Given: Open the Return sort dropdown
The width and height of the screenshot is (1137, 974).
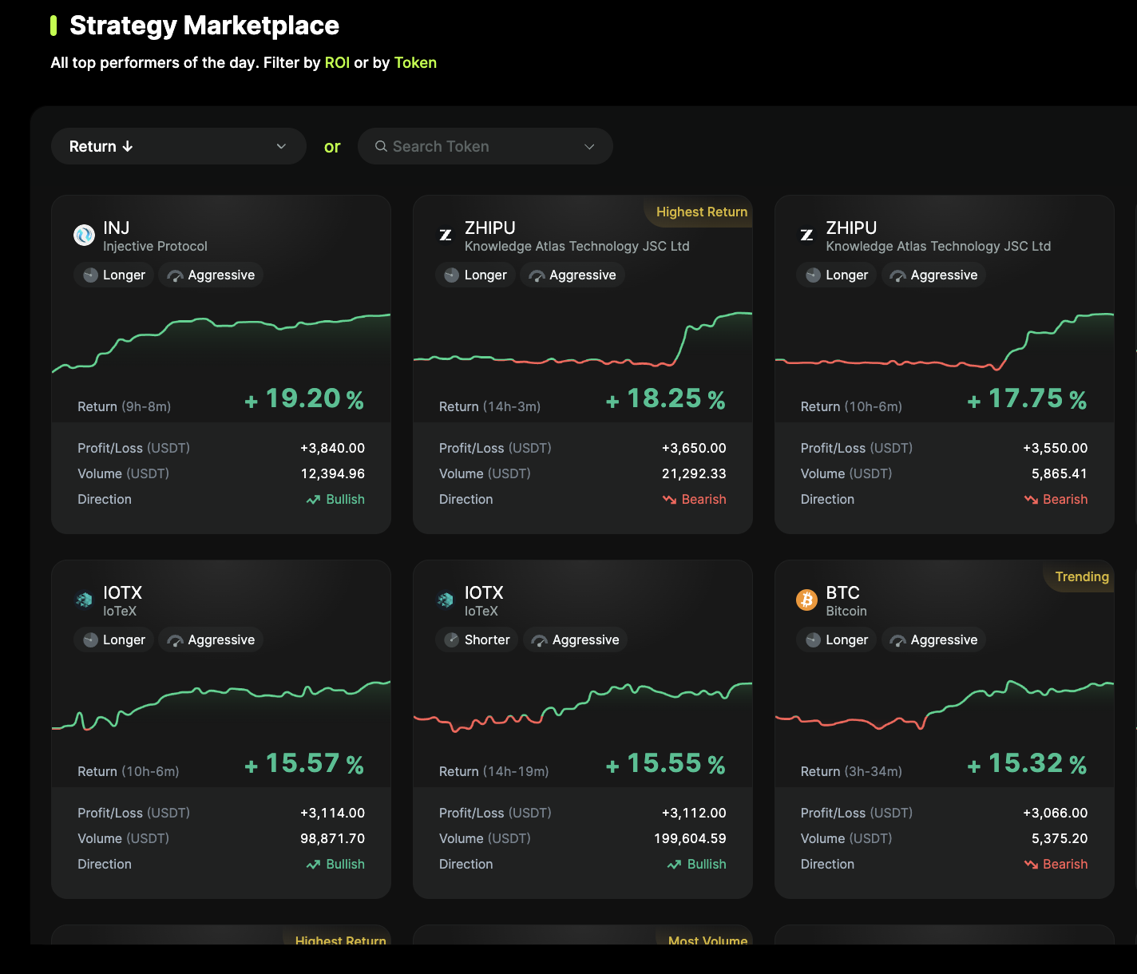Looking at the screenshot, I should (x=179, y=146).
